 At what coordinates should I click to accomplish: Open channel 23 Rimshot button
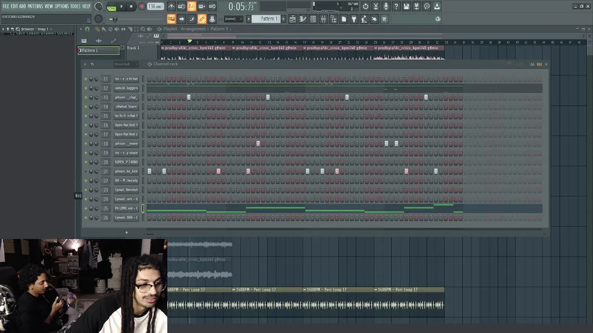point(126,190)
